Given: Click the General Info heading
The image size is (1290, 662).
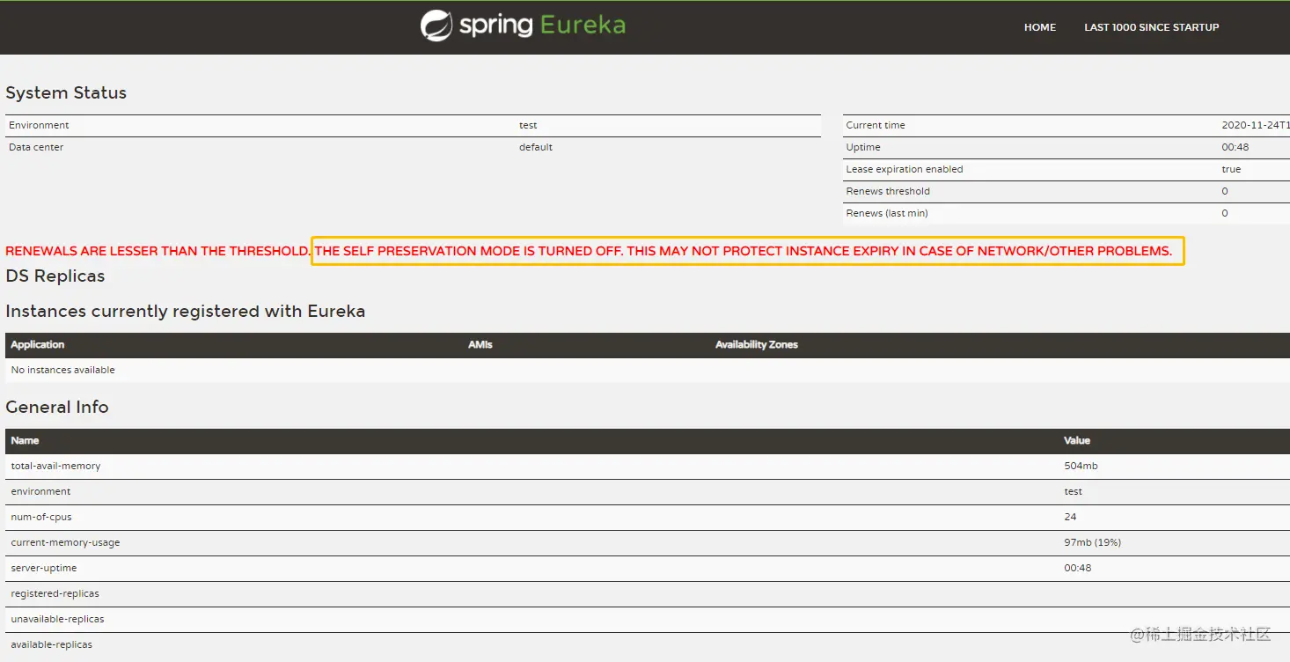Looking at the screenshot, I should 57,408.
